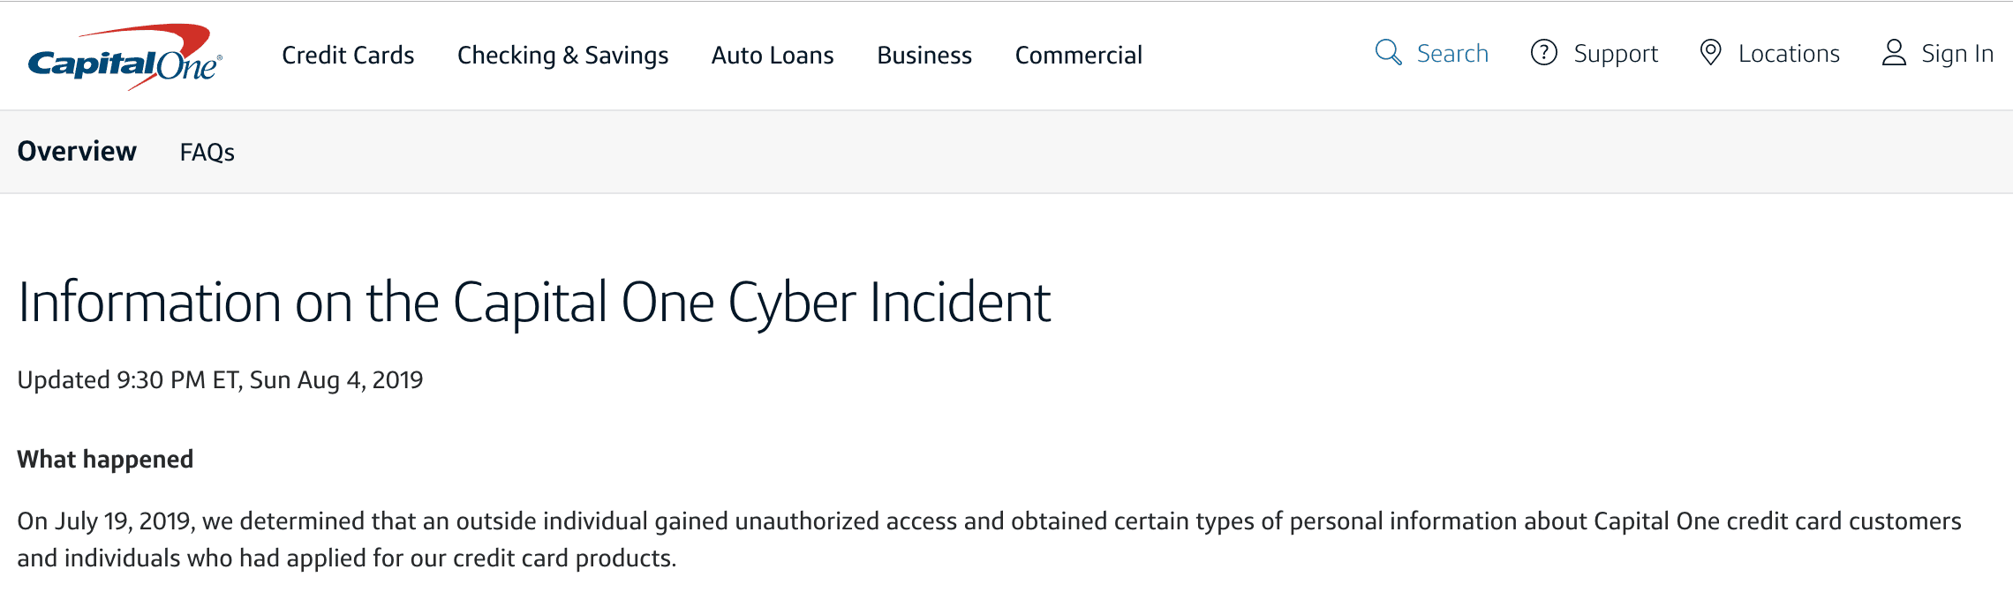Switch to the Overview tab

tap(77, 151)
